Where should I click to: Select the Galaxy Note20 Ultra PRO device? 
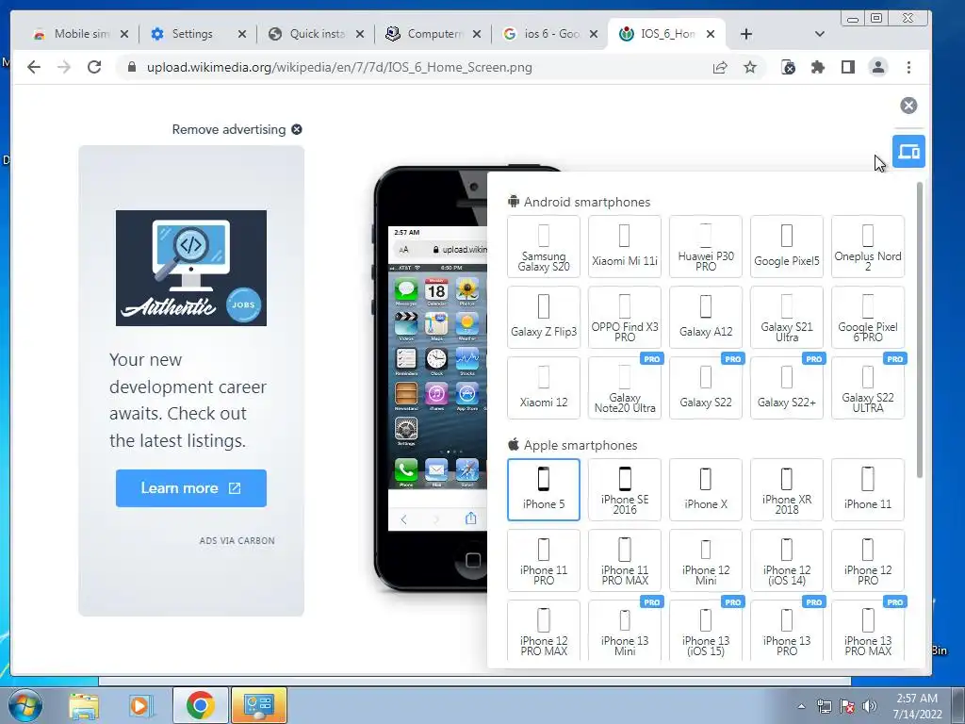pos(625,388)
